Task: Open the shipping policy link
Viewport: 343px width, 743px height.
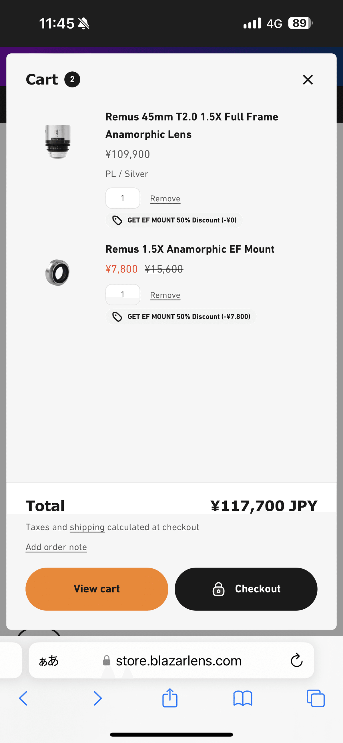Action: click(87, 527)
